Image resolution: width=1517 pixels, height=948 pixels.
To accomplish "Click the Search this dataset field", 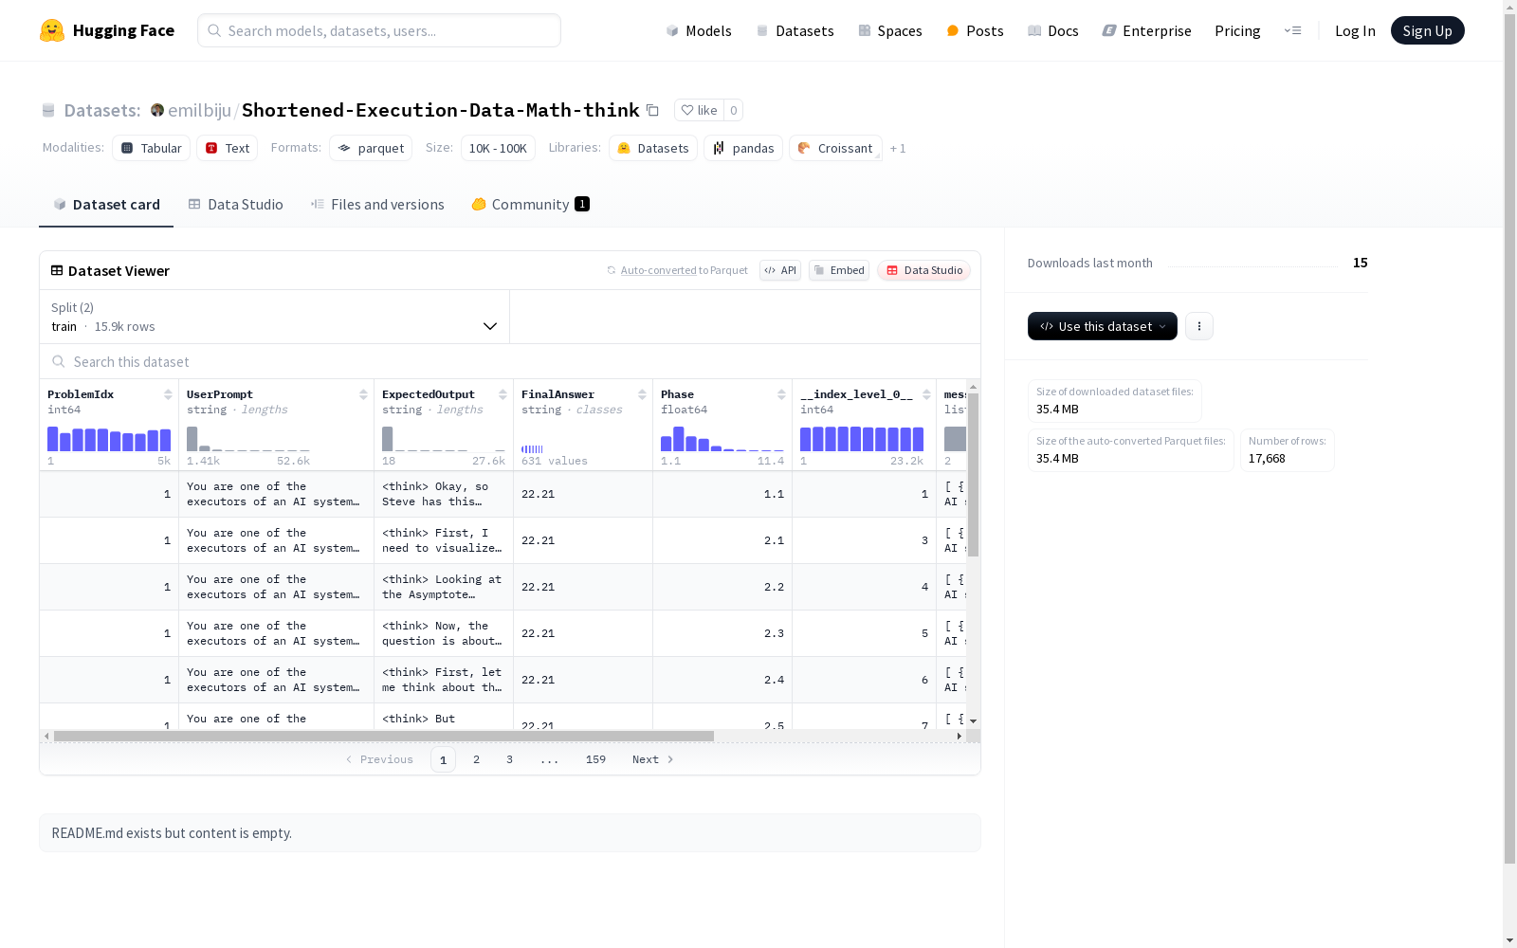I will 510,361.
